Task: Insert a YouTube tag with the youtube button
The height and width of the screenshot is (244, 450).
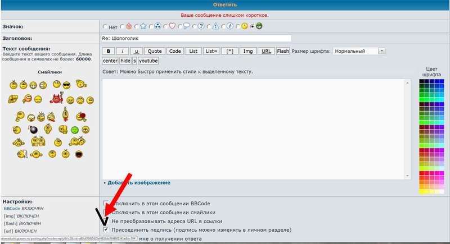Action: point(148,61)
